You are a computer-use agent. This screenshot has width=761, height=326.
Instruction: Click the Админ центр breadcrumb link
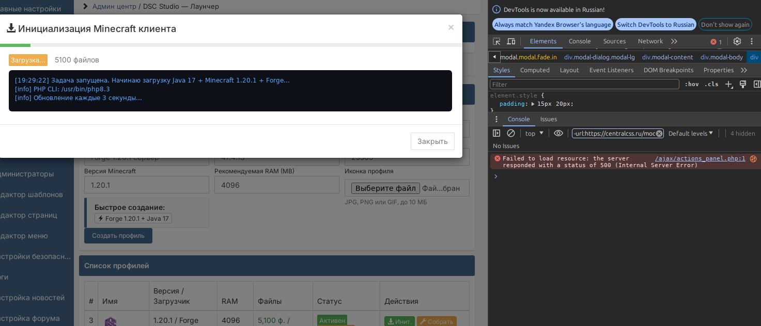pos(115,6)
